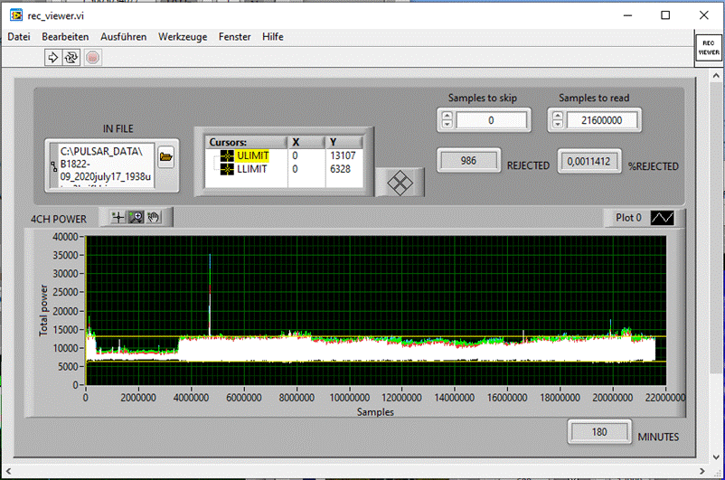Click the large power spike on graph
This screenshot has height=480, width=725.
210,294
